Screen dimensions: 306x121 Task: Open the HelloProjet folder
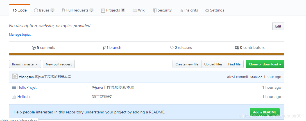click(27, 88)
